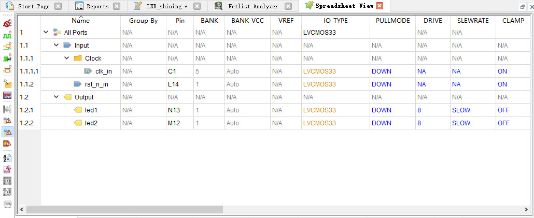Click the scroll left arrow at bottom
Screen dimensions: 534x218
click(x=22, y=209)
